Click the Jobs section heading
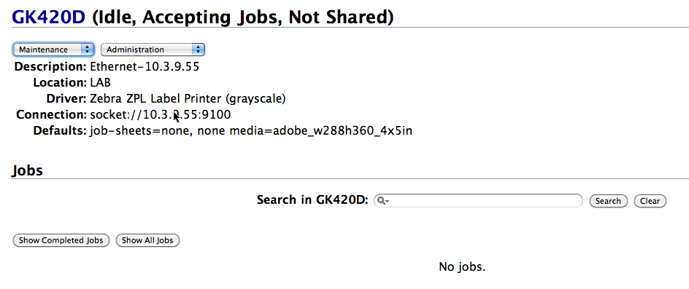This screenshot has width=689, height=289. [27, 170]
